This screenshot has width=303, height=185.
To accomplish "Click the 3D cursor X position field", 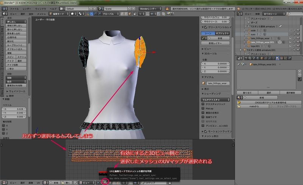I will [215, 64].
